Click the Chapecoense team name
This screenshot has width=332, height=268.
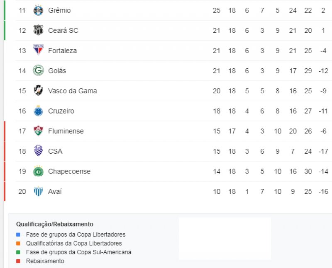point(69,171)
